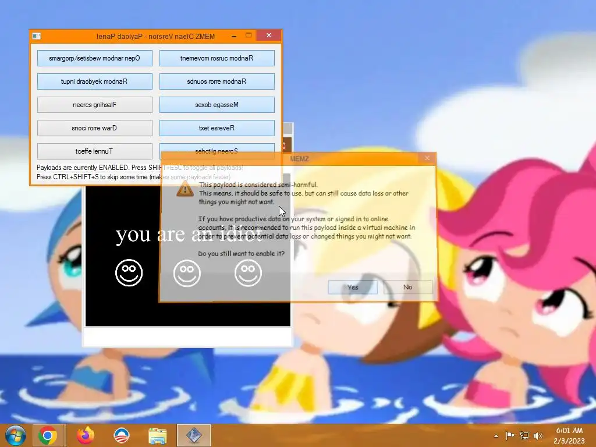The height and width of the screenshot is (447, 596).
Task: Toggle the reversed 'Message boxes' payload button
Action: (x=217, y=105)
